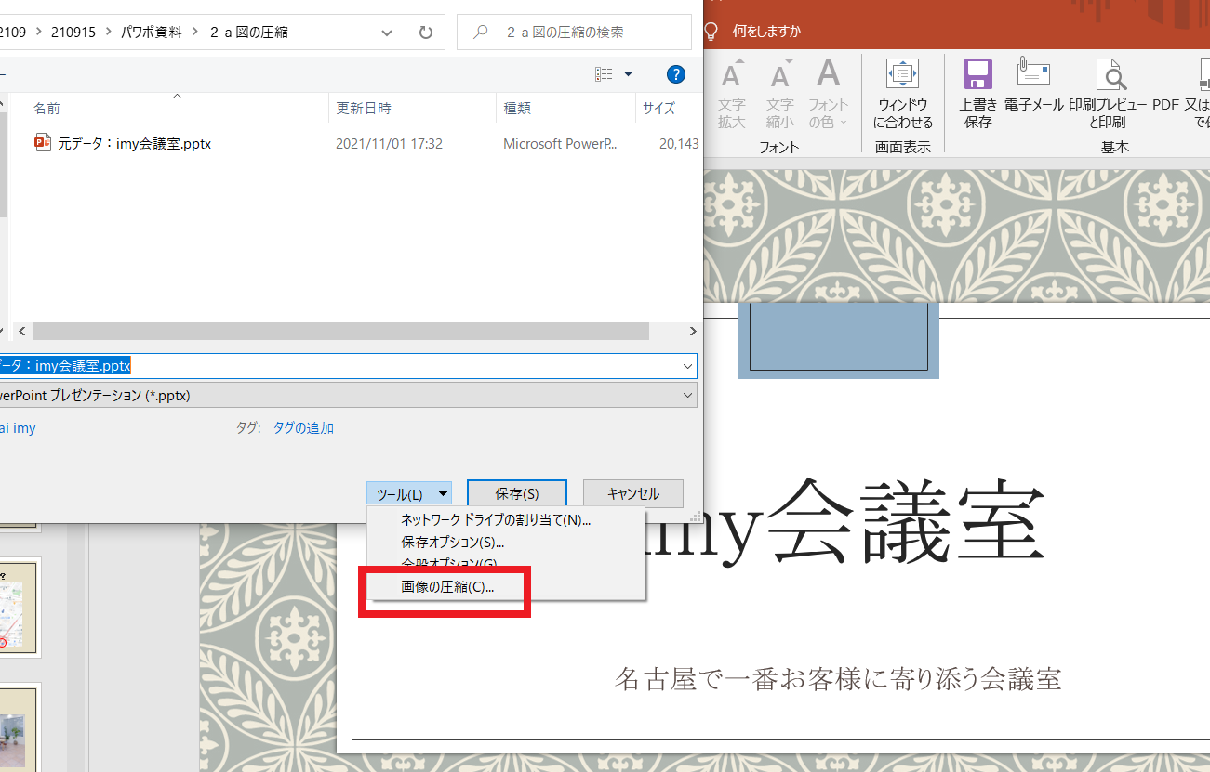The image size is (1210, 772).
Task: Select 画像の圧縮(C)... menu item
Action: pyautogui.click(x=447, y=587)
